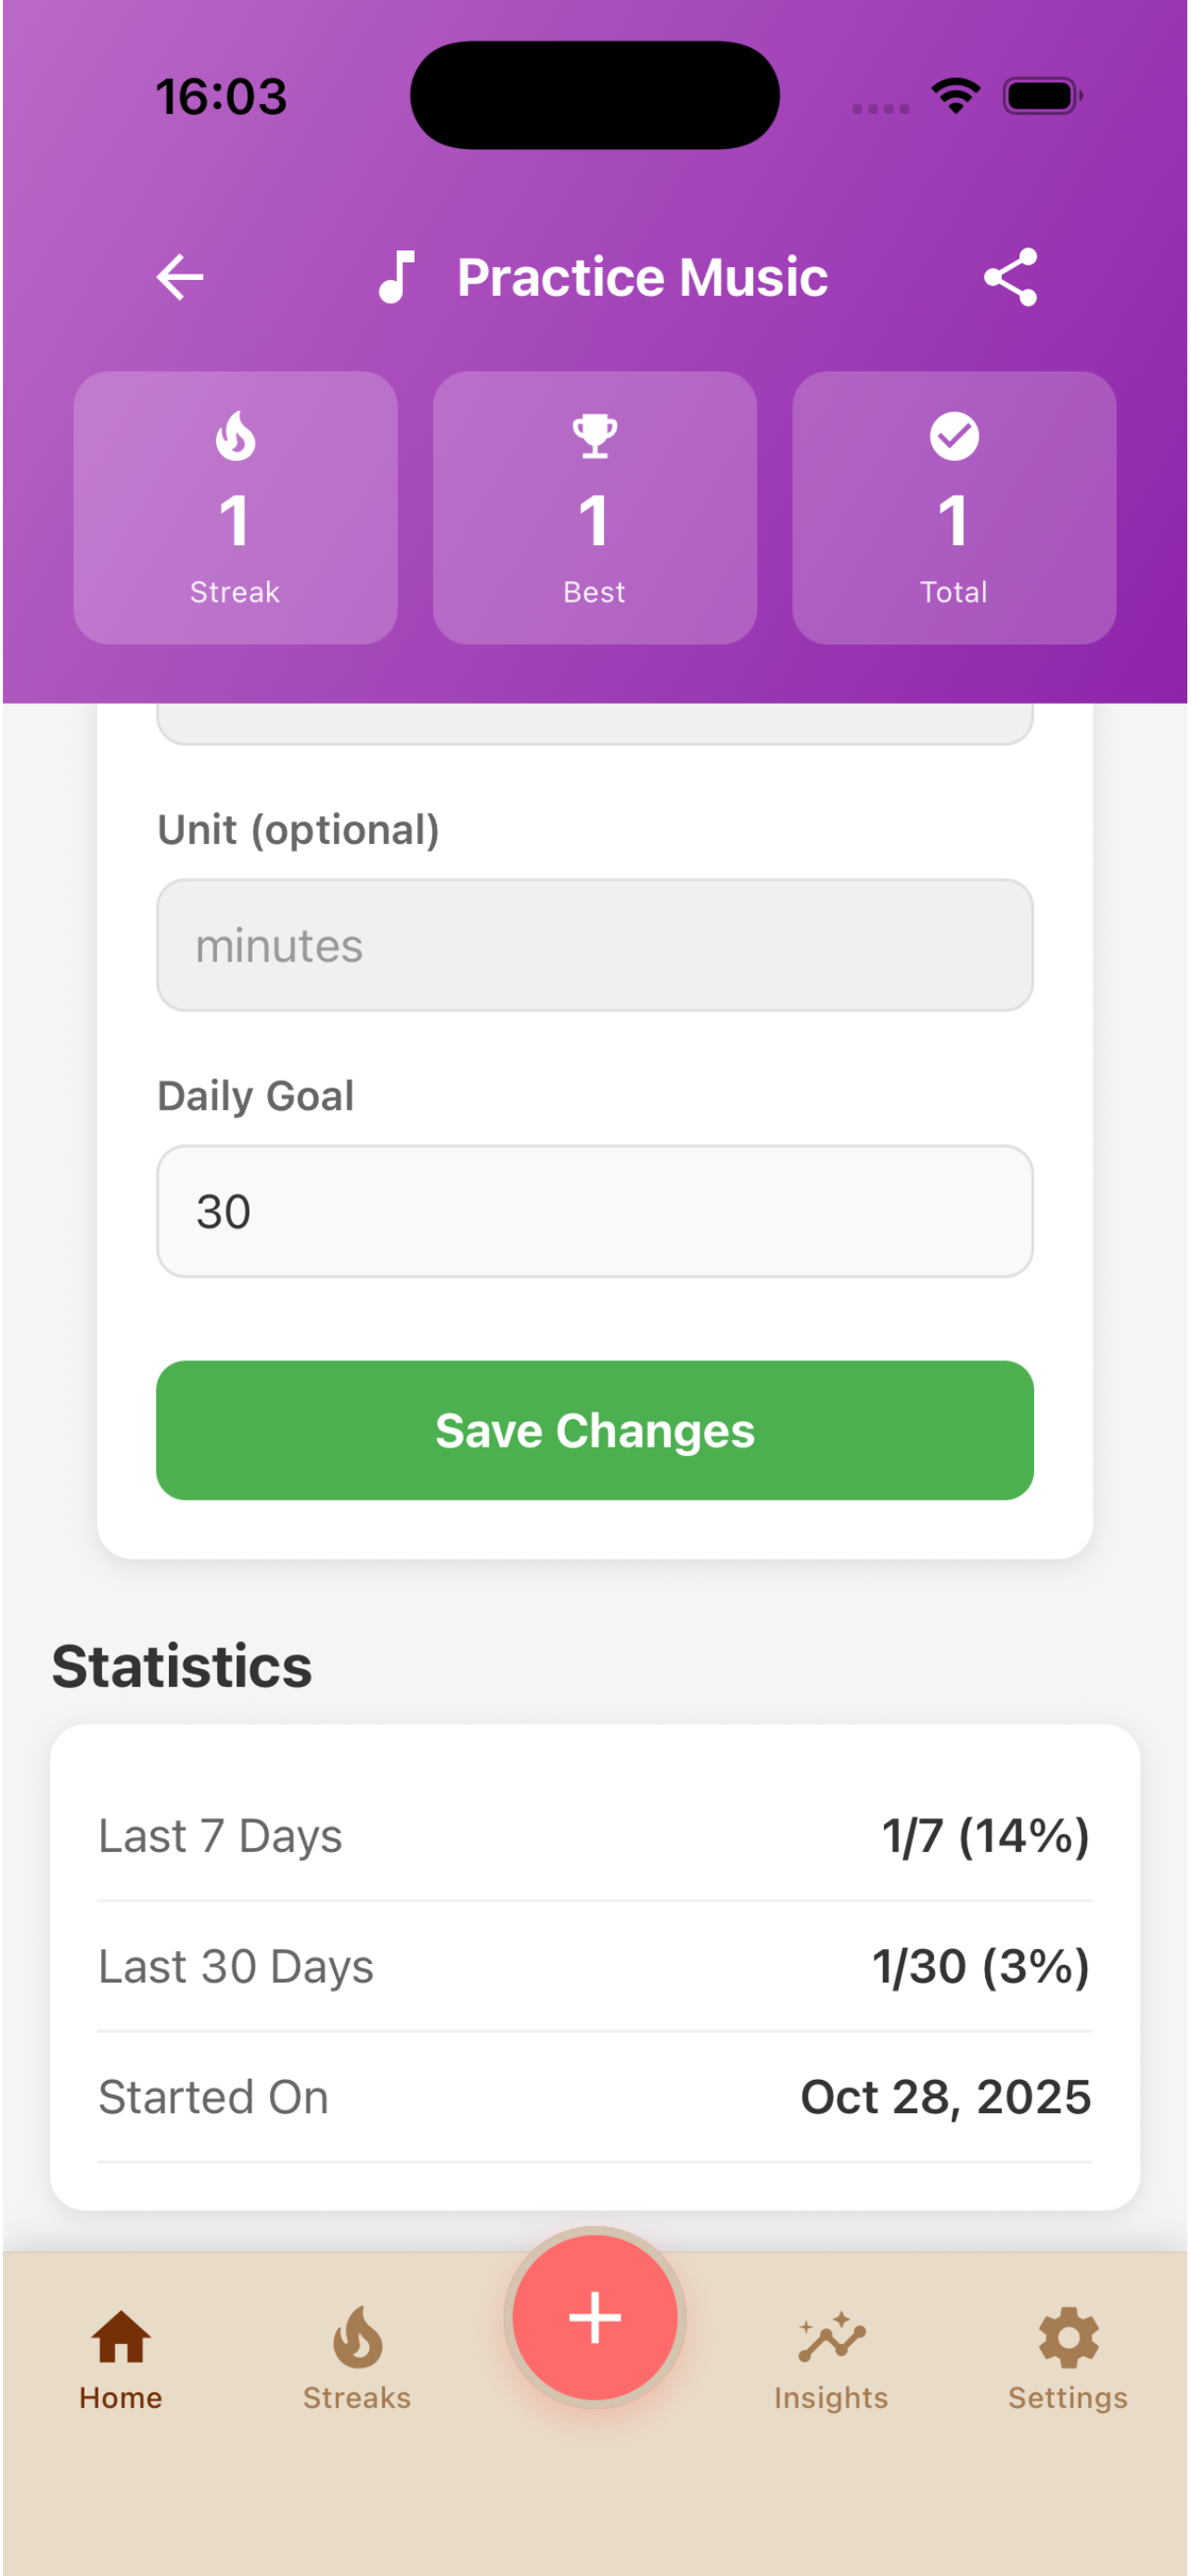Image resolution: width=1191 pixels, height=2576 pixels.
Task: Tap the music note icon in the header
Action: (398, 277)
